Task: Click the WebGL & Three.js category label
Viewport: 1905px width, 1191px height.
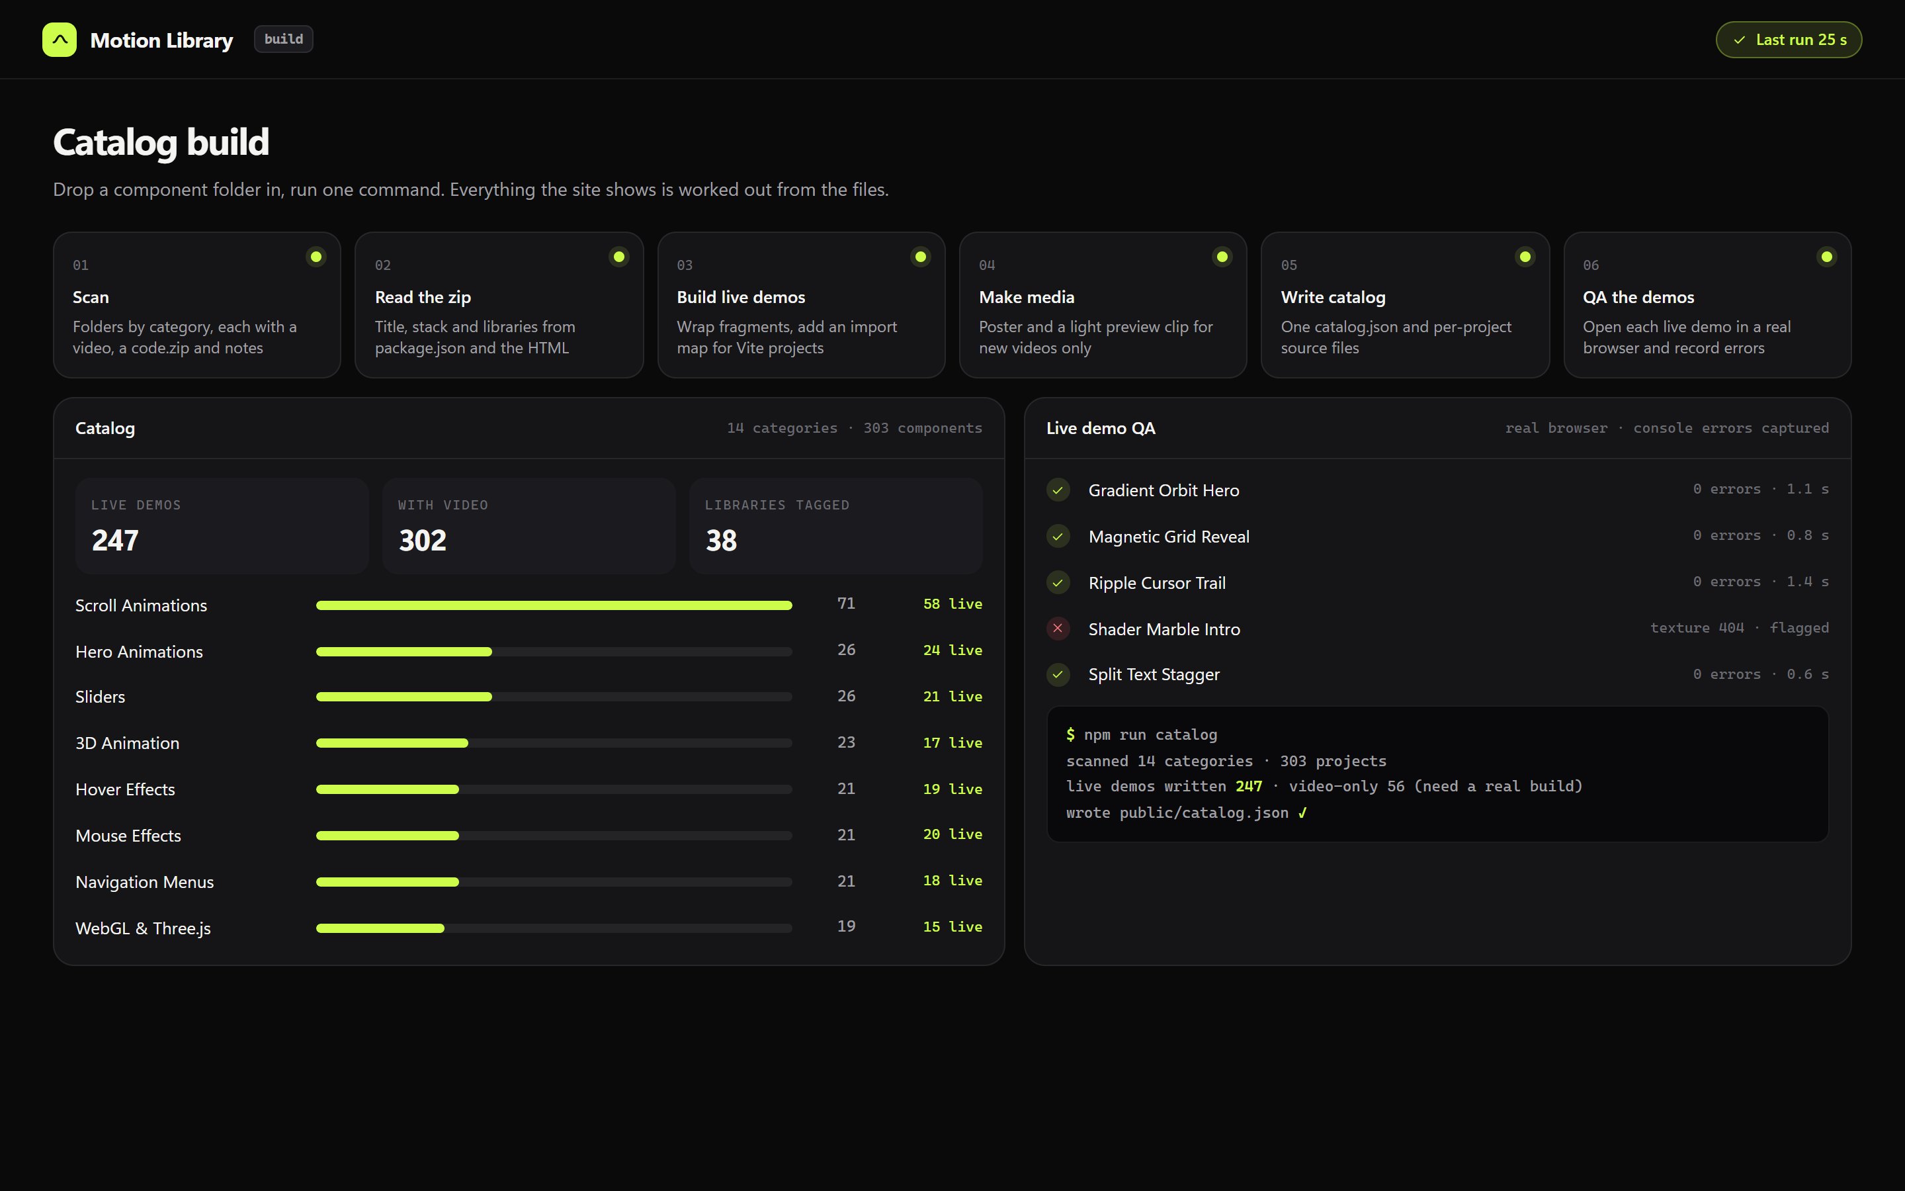Action: (144, 929)
